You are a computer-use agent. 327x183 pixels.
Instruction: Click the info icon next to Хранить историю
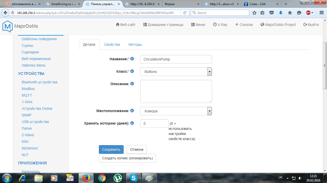coord(132,123)
